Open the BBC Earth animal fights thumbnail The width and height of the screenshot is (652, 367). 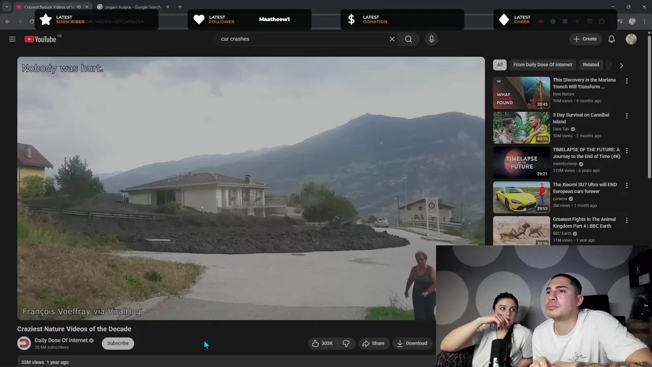click(x=521, y=230)
